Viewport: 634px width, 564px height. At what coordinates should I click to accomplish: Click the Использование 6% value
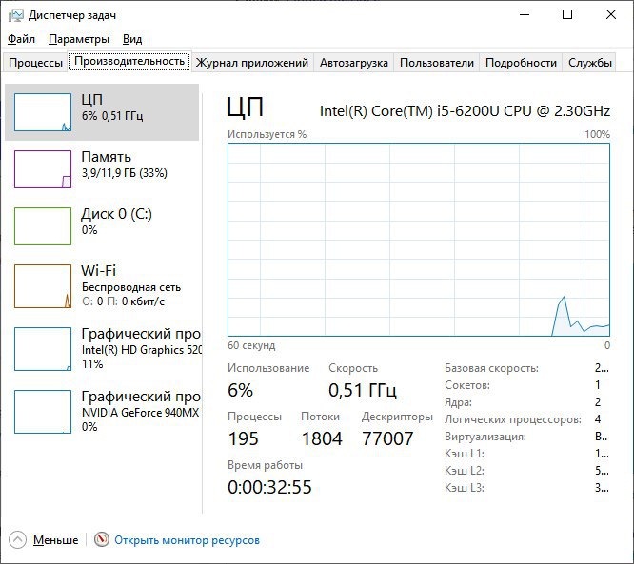click(240, 390)
